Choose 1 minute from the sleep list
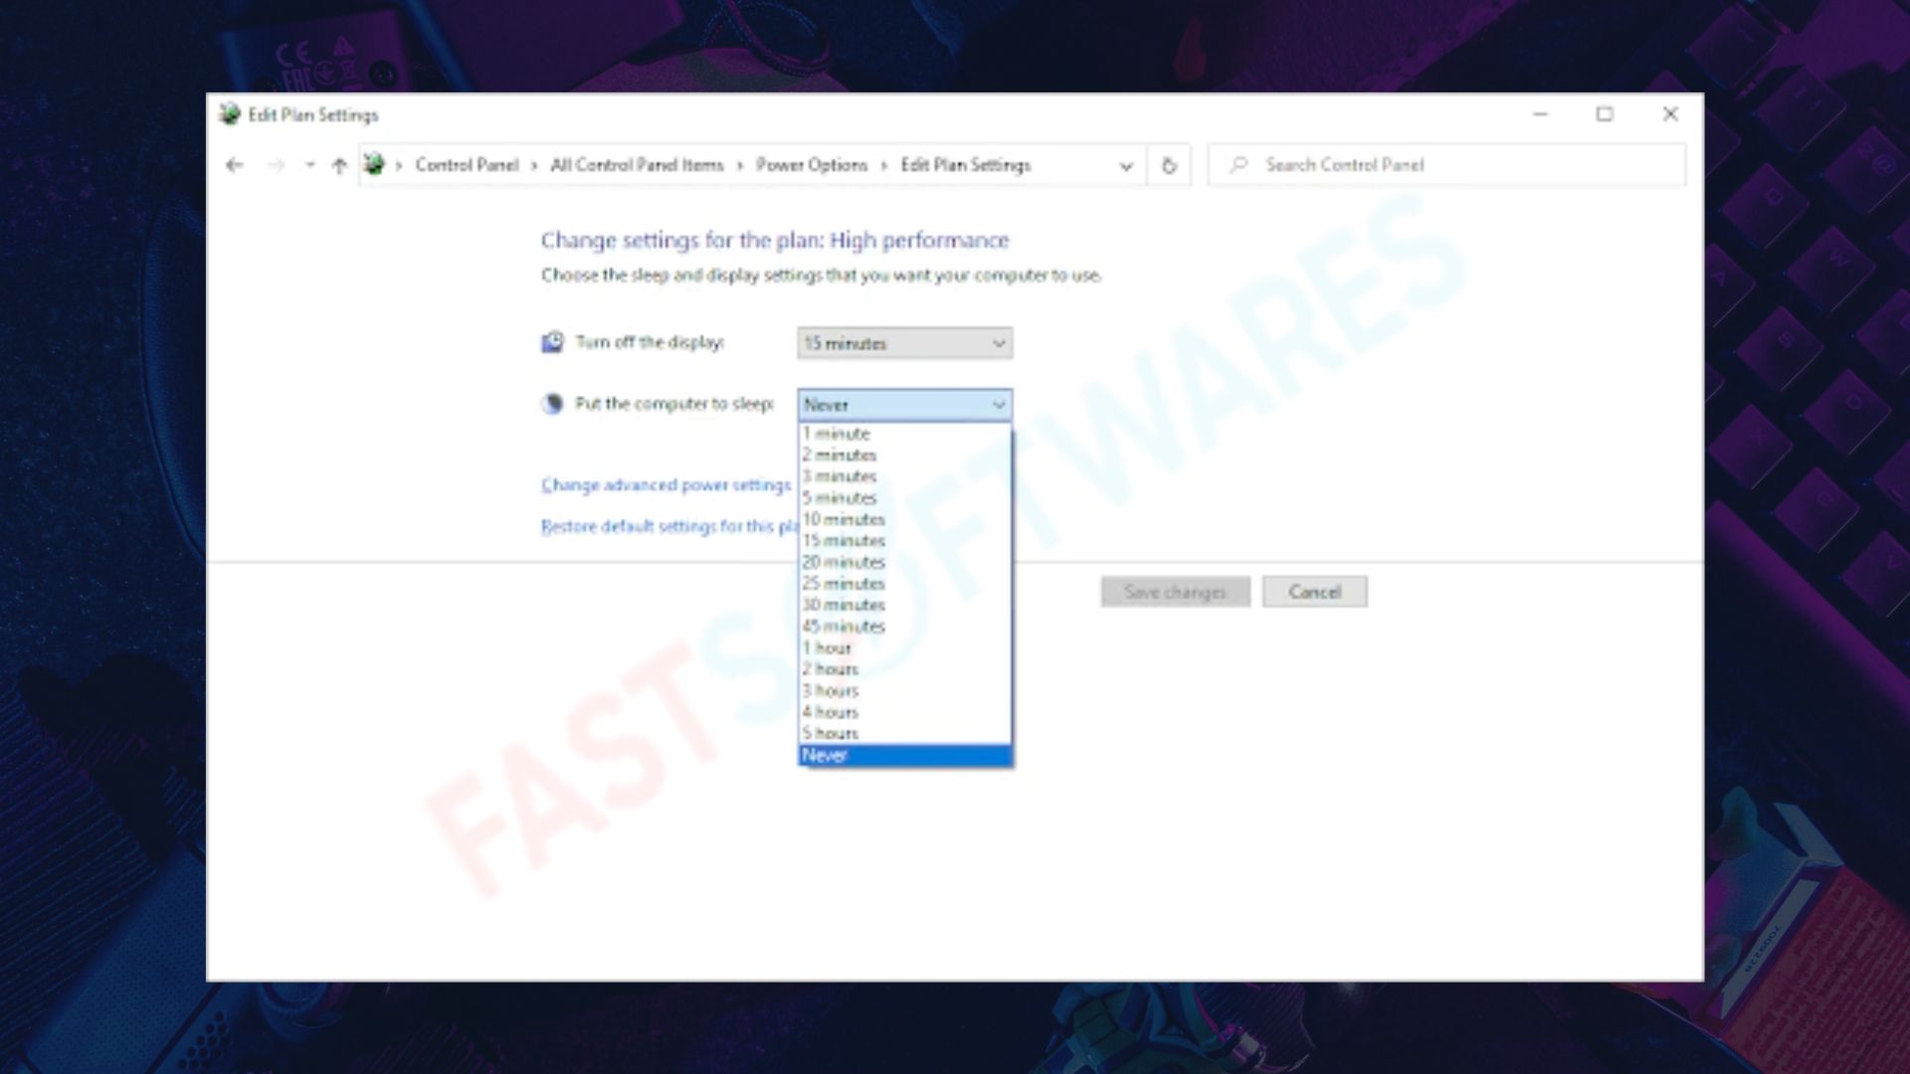 (904, 434)
